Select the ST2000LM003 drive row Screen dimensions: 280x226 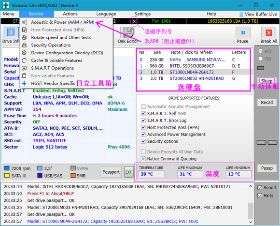[194, 78]
